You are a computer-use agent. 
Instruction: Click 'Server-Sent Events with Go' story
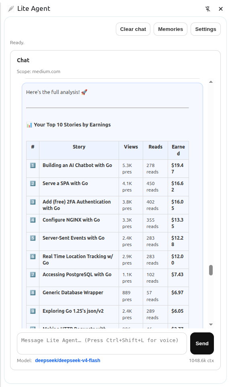pyautogui.click(x=74, y=238)
